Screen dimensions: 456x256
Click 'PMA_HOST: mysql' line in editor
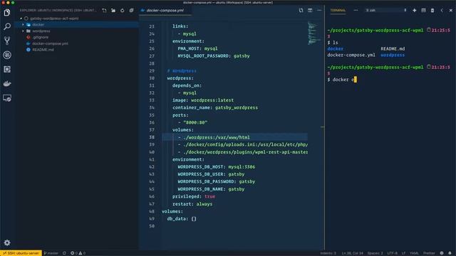(x=197, y=48)
